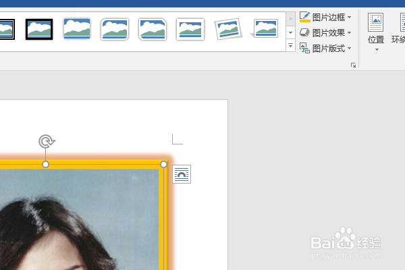The image size is (405, 270).
Task: Apply the snipped corner picture style
Action: tap(153, 29)
